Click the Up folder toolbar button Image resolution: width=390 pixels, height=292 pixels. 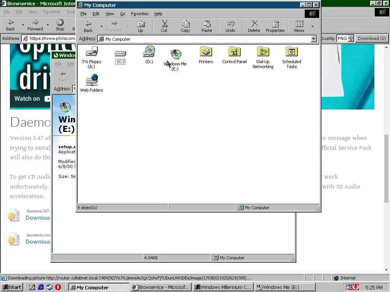click(141, 26)
